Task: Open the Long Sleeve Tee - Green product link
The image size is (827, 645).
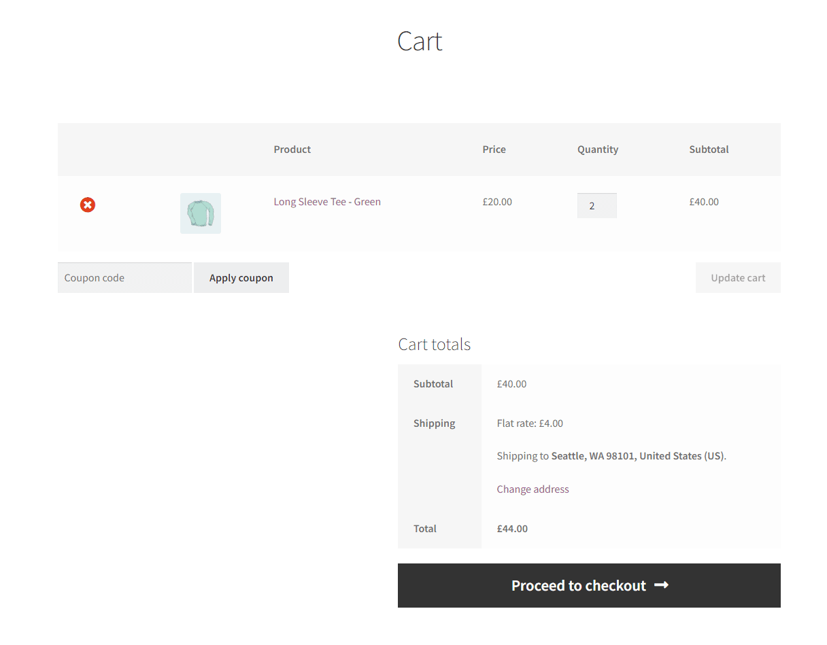Action: (x=327, y=202)
